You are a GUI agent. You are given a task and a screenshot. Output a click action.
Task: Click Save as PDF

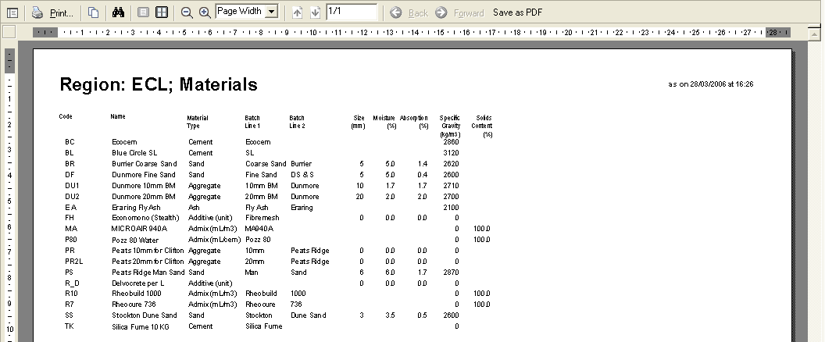click(518, 12)
